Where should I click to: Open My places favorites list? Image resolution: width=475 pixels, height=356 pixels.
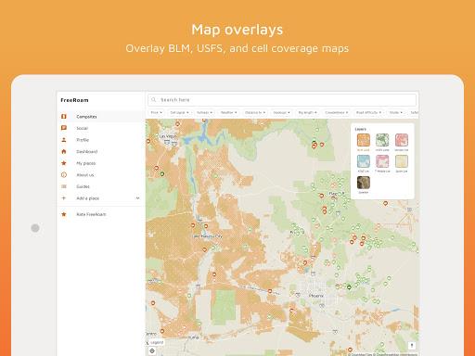tap(100, 163)
